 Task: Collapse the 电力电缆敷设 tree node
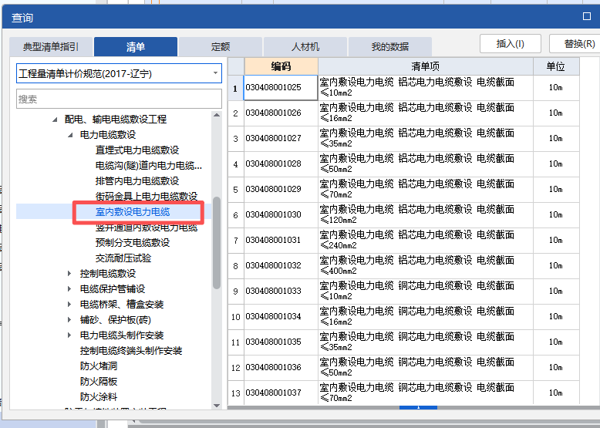pyautogui.click(x=70, y=135)
